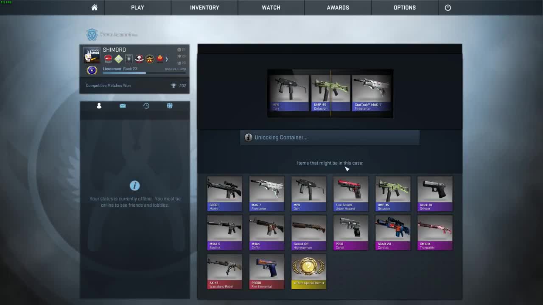Select the UMP-45 Delusion skin in list
Screen dimensions: 543x305
pyautogui.click(x=393, y=194)
